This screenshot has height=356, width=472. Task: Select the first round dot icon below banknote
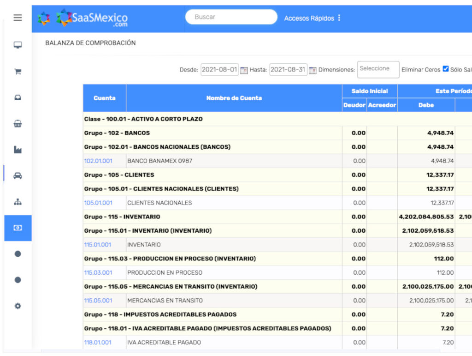(18, 253)
